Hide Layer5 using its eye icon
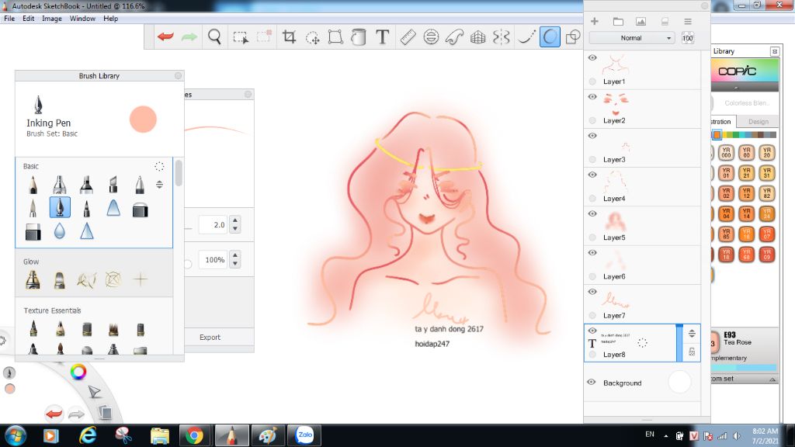Image resolution: width=795 pixels, height=447 pixels. coord(592,214)
